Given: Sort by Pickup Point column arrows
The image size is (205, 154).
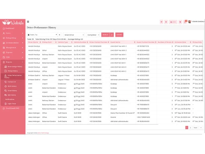Looking at the screenshot, I should click(x=56, y=42).
